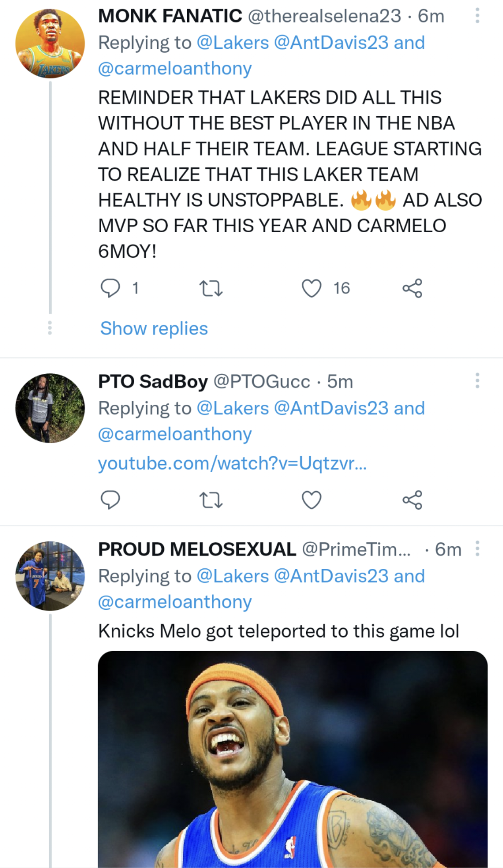Open @therealselena23 profile handle
503x868 pixels.
pyautogui.click(x=324, y=16)
